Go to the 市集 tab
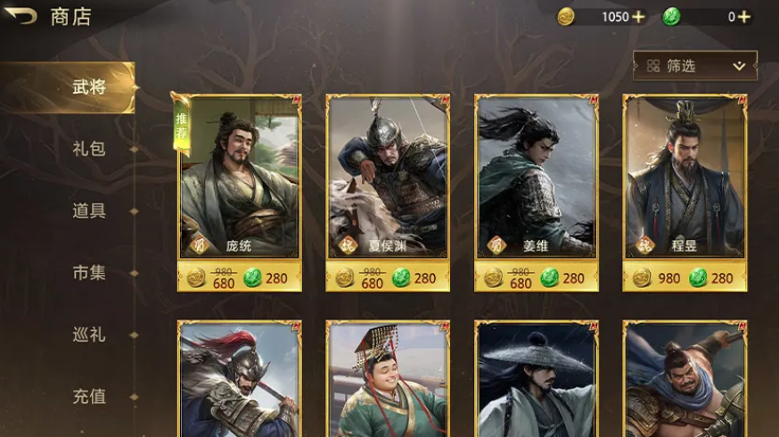 pyautogui.click(x=89, y=273)
